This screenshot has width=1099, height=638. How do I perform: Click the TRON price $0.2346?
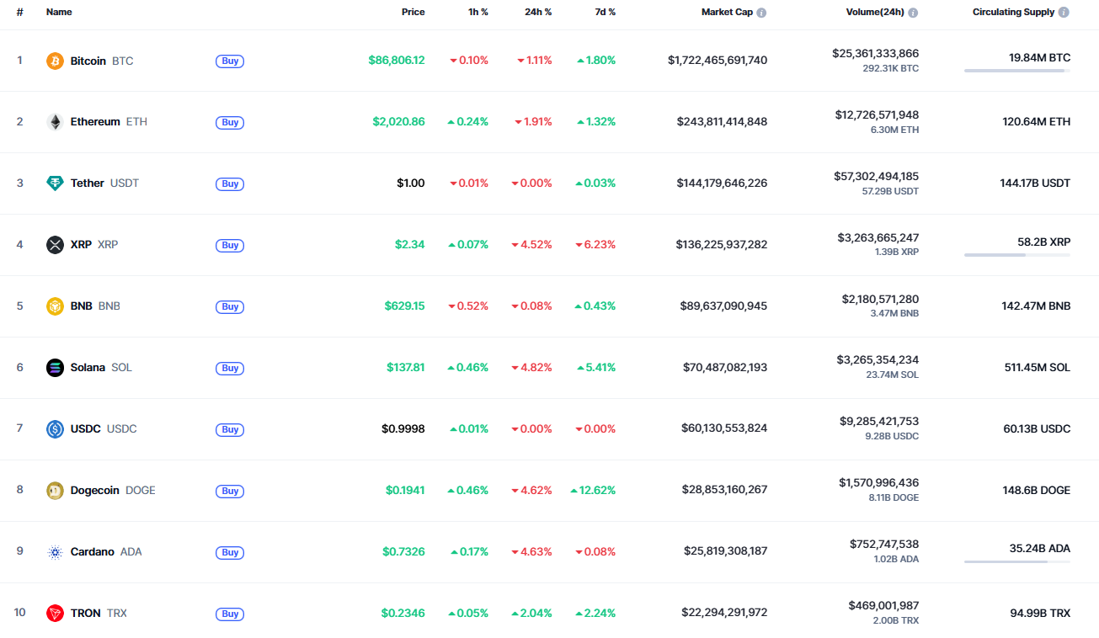[403, 614]
